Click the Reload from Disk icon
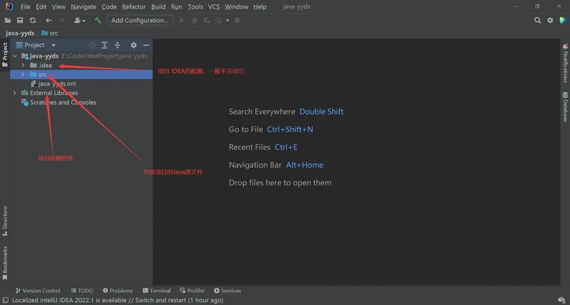Screen dimensions: 570x305 [x=33, y=21]
